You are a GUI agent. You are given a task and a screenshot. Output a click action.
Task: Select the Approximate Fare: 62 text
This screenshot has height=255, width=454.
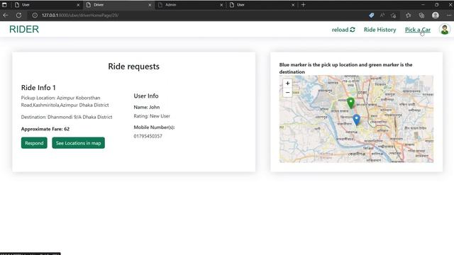45,129
